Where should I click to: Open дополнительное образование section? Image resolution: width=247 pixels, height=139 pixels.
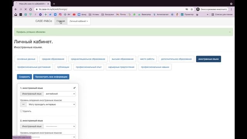tap(176, 59)
